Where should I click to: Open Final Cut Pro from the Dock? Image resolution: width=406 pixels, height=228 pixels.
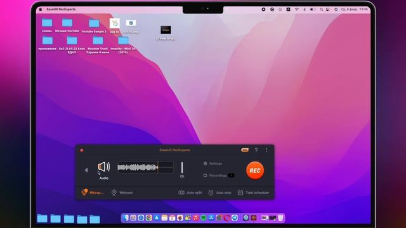click(188, 218)
